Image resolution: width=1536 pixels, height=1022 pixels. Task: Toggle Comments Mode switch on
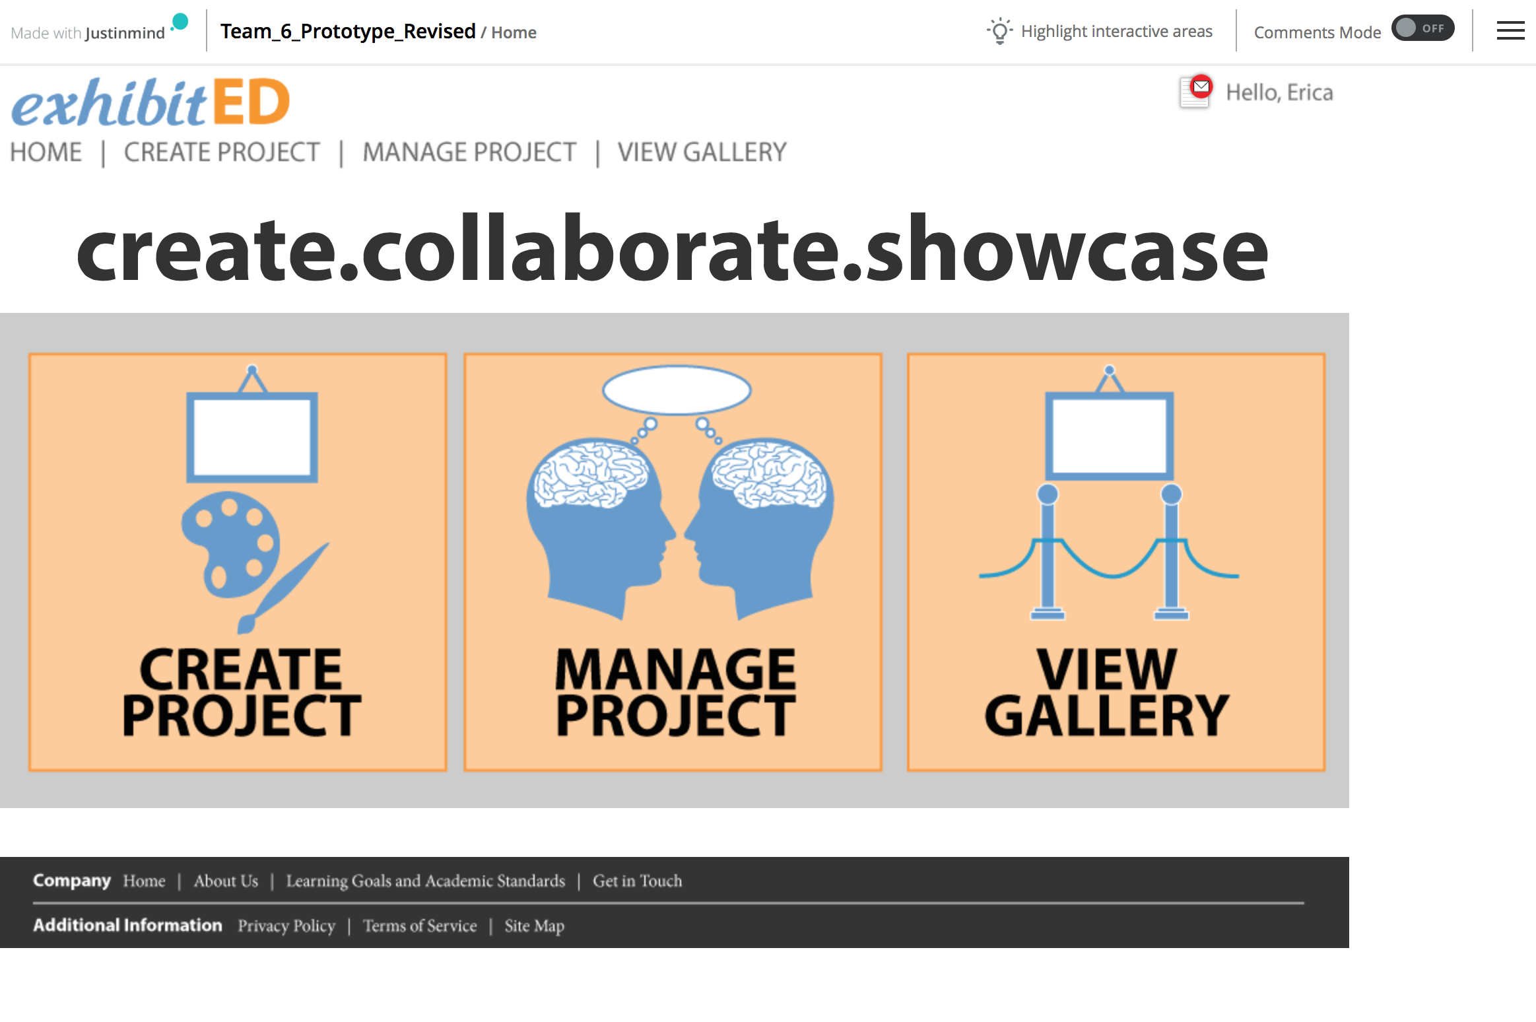pos(1422,28)
